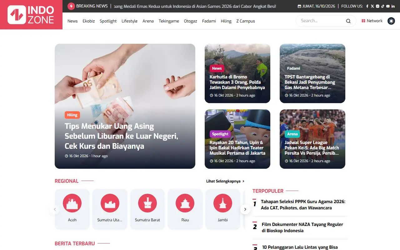Click the Hiling tag on featured story
The image size is (400, 250).
click(x=72, y=115)
